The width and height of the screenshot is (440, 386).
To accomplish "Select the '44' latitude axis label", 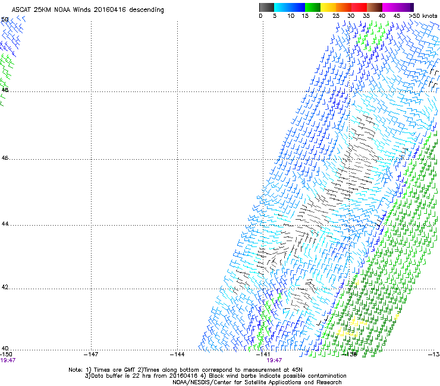I will (5, 224).
